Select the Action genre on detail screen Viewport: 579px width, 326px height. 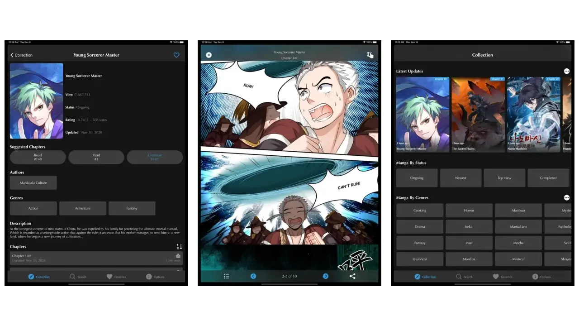point(33,208)
